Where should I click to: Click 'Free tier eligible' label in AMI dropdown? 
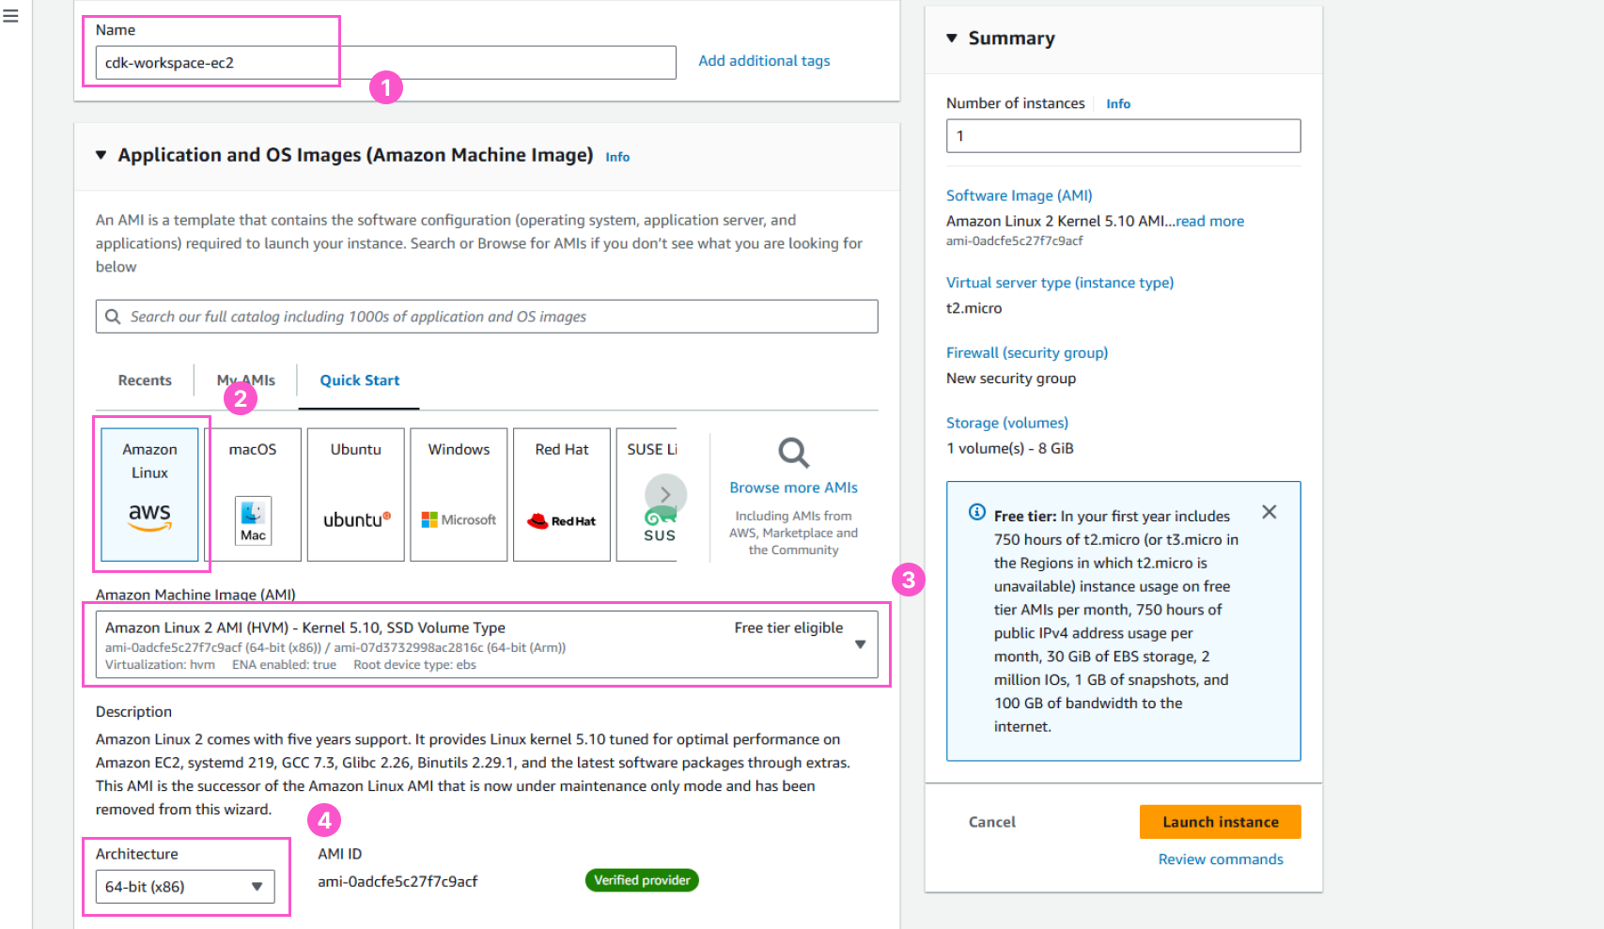(x=788, y=628)
